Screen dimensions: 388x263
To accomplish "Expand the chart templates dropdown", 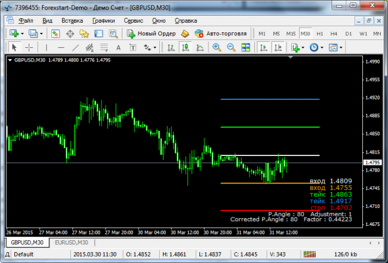I will click(341, 47).
